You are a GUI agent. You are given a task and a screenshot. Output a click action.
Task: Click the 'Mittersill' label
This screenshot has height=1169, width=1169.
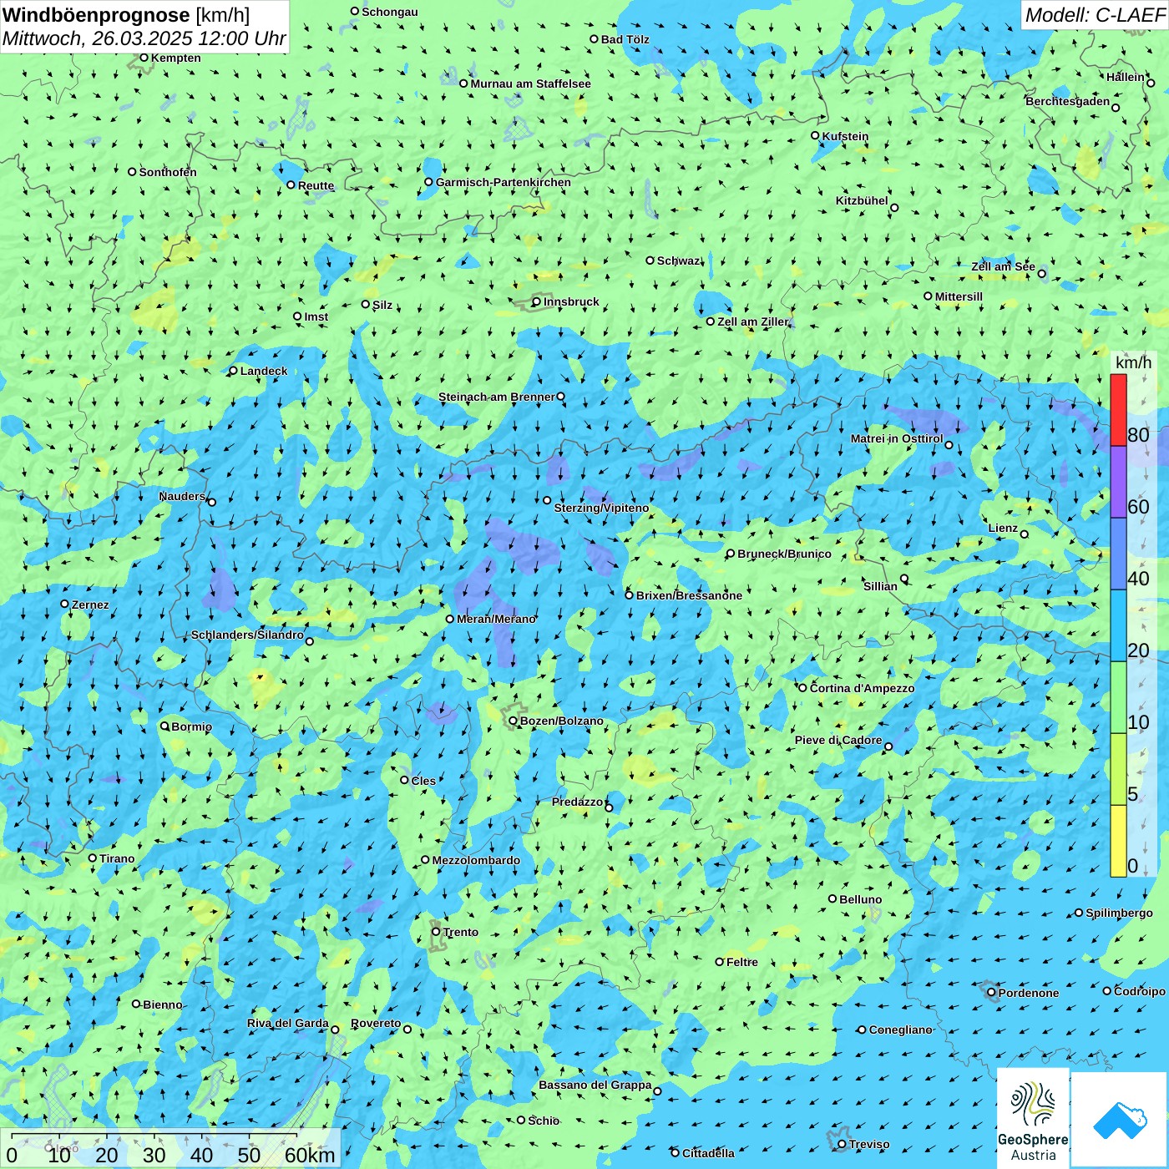[959, 296]
